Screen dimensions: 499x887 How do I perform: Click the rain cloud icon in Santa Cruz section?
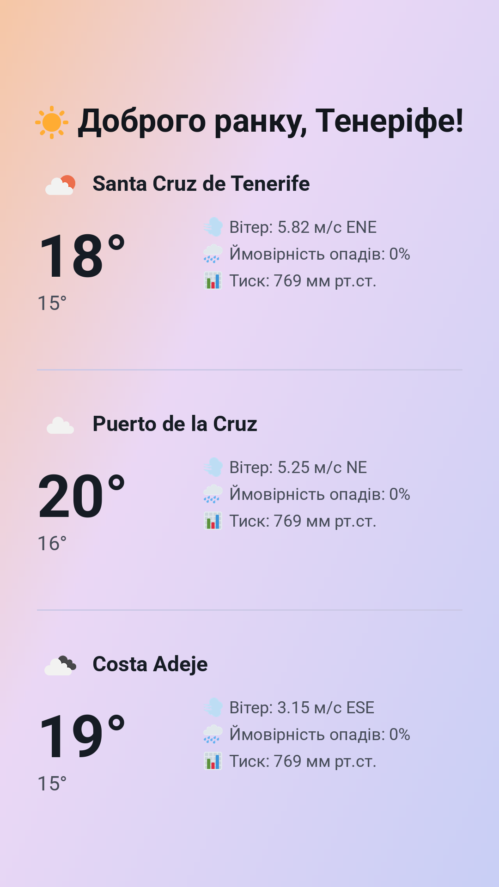213,254
